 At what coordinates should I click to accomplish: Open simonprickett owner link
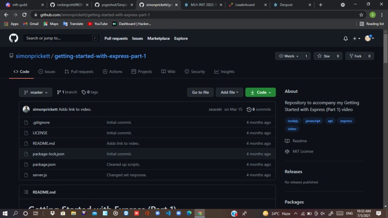(x=33, y=56)
